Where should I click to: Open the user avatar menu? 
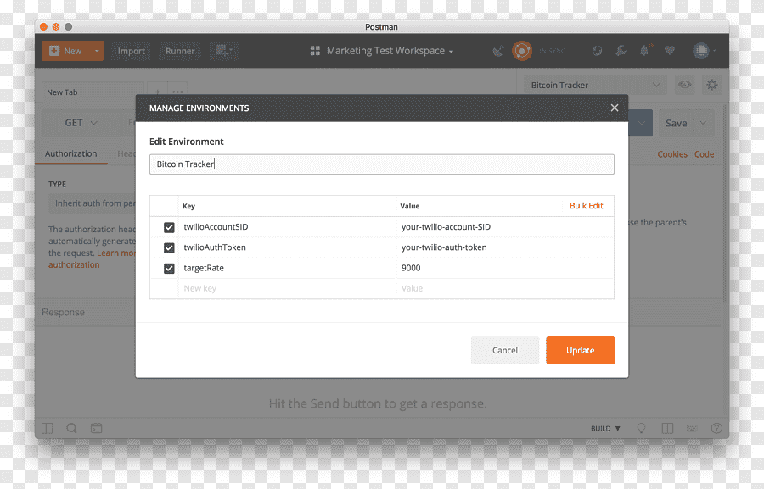[x=704, y=51]
